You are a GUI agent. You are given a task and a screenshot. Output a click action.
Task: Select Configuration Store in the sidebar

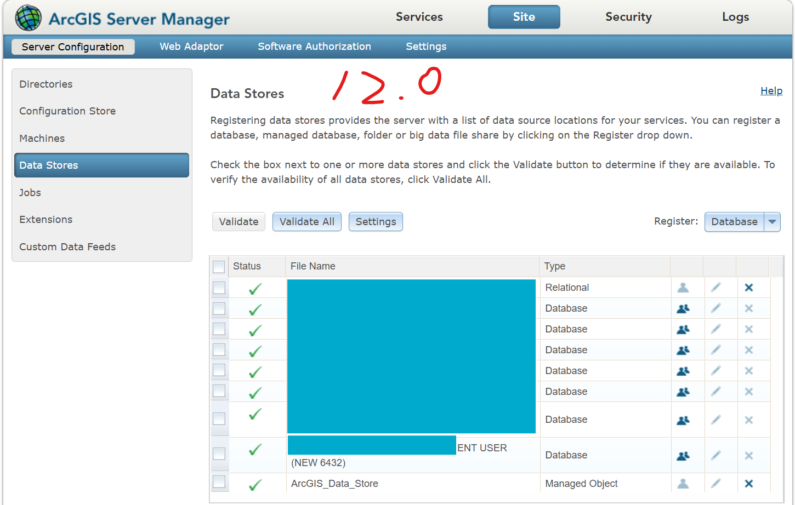click(67, 111)
